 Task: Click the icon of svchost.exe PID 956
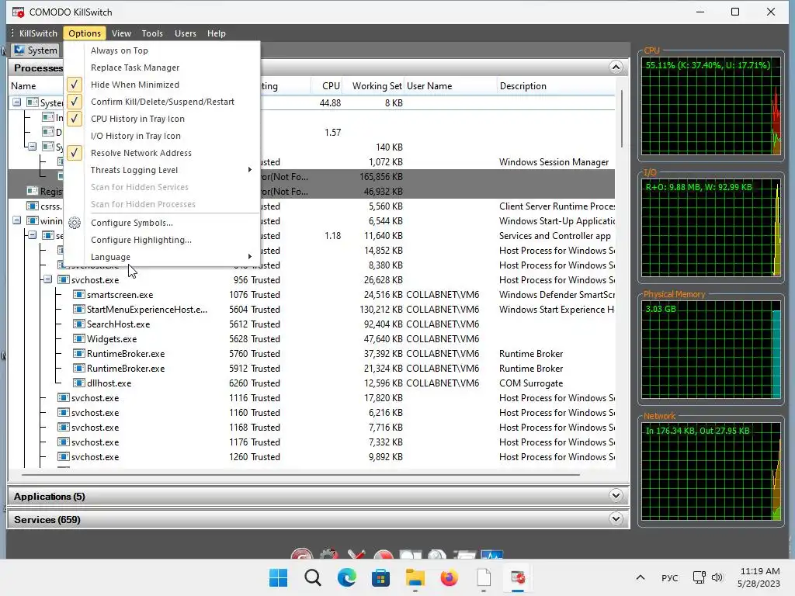pos(64,279)
